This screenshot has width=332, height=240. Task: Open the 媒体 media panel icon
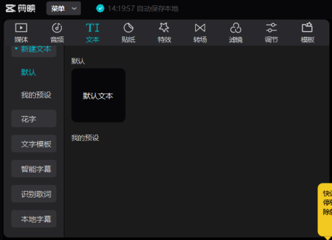(x=21, y=28)
